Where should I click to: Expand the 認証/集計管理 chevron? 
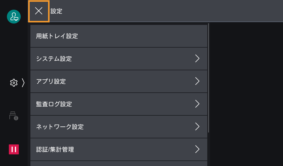197,149
